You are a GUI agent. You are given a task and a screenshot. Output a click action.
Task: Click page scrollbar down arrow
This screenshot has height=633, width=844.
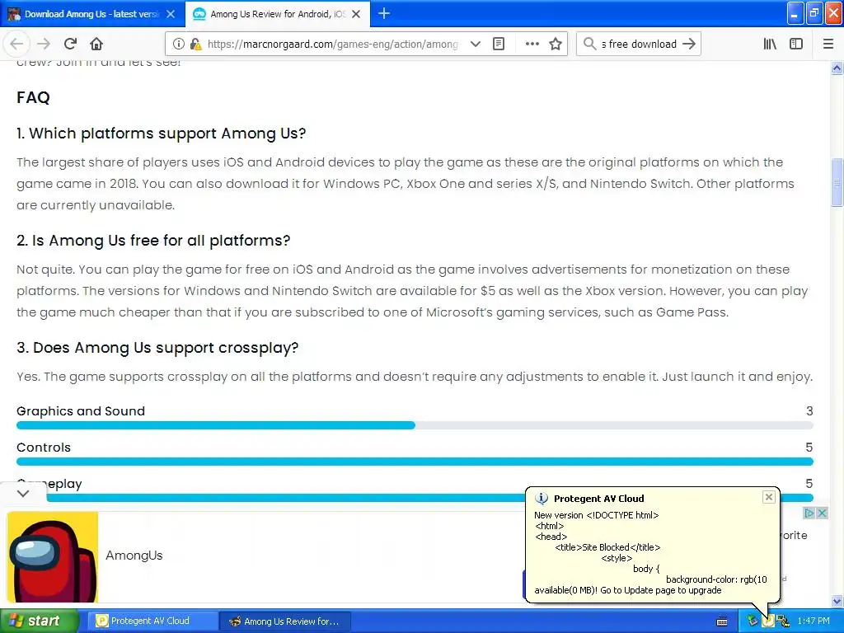pyautogui.click(x=837, y=601)
